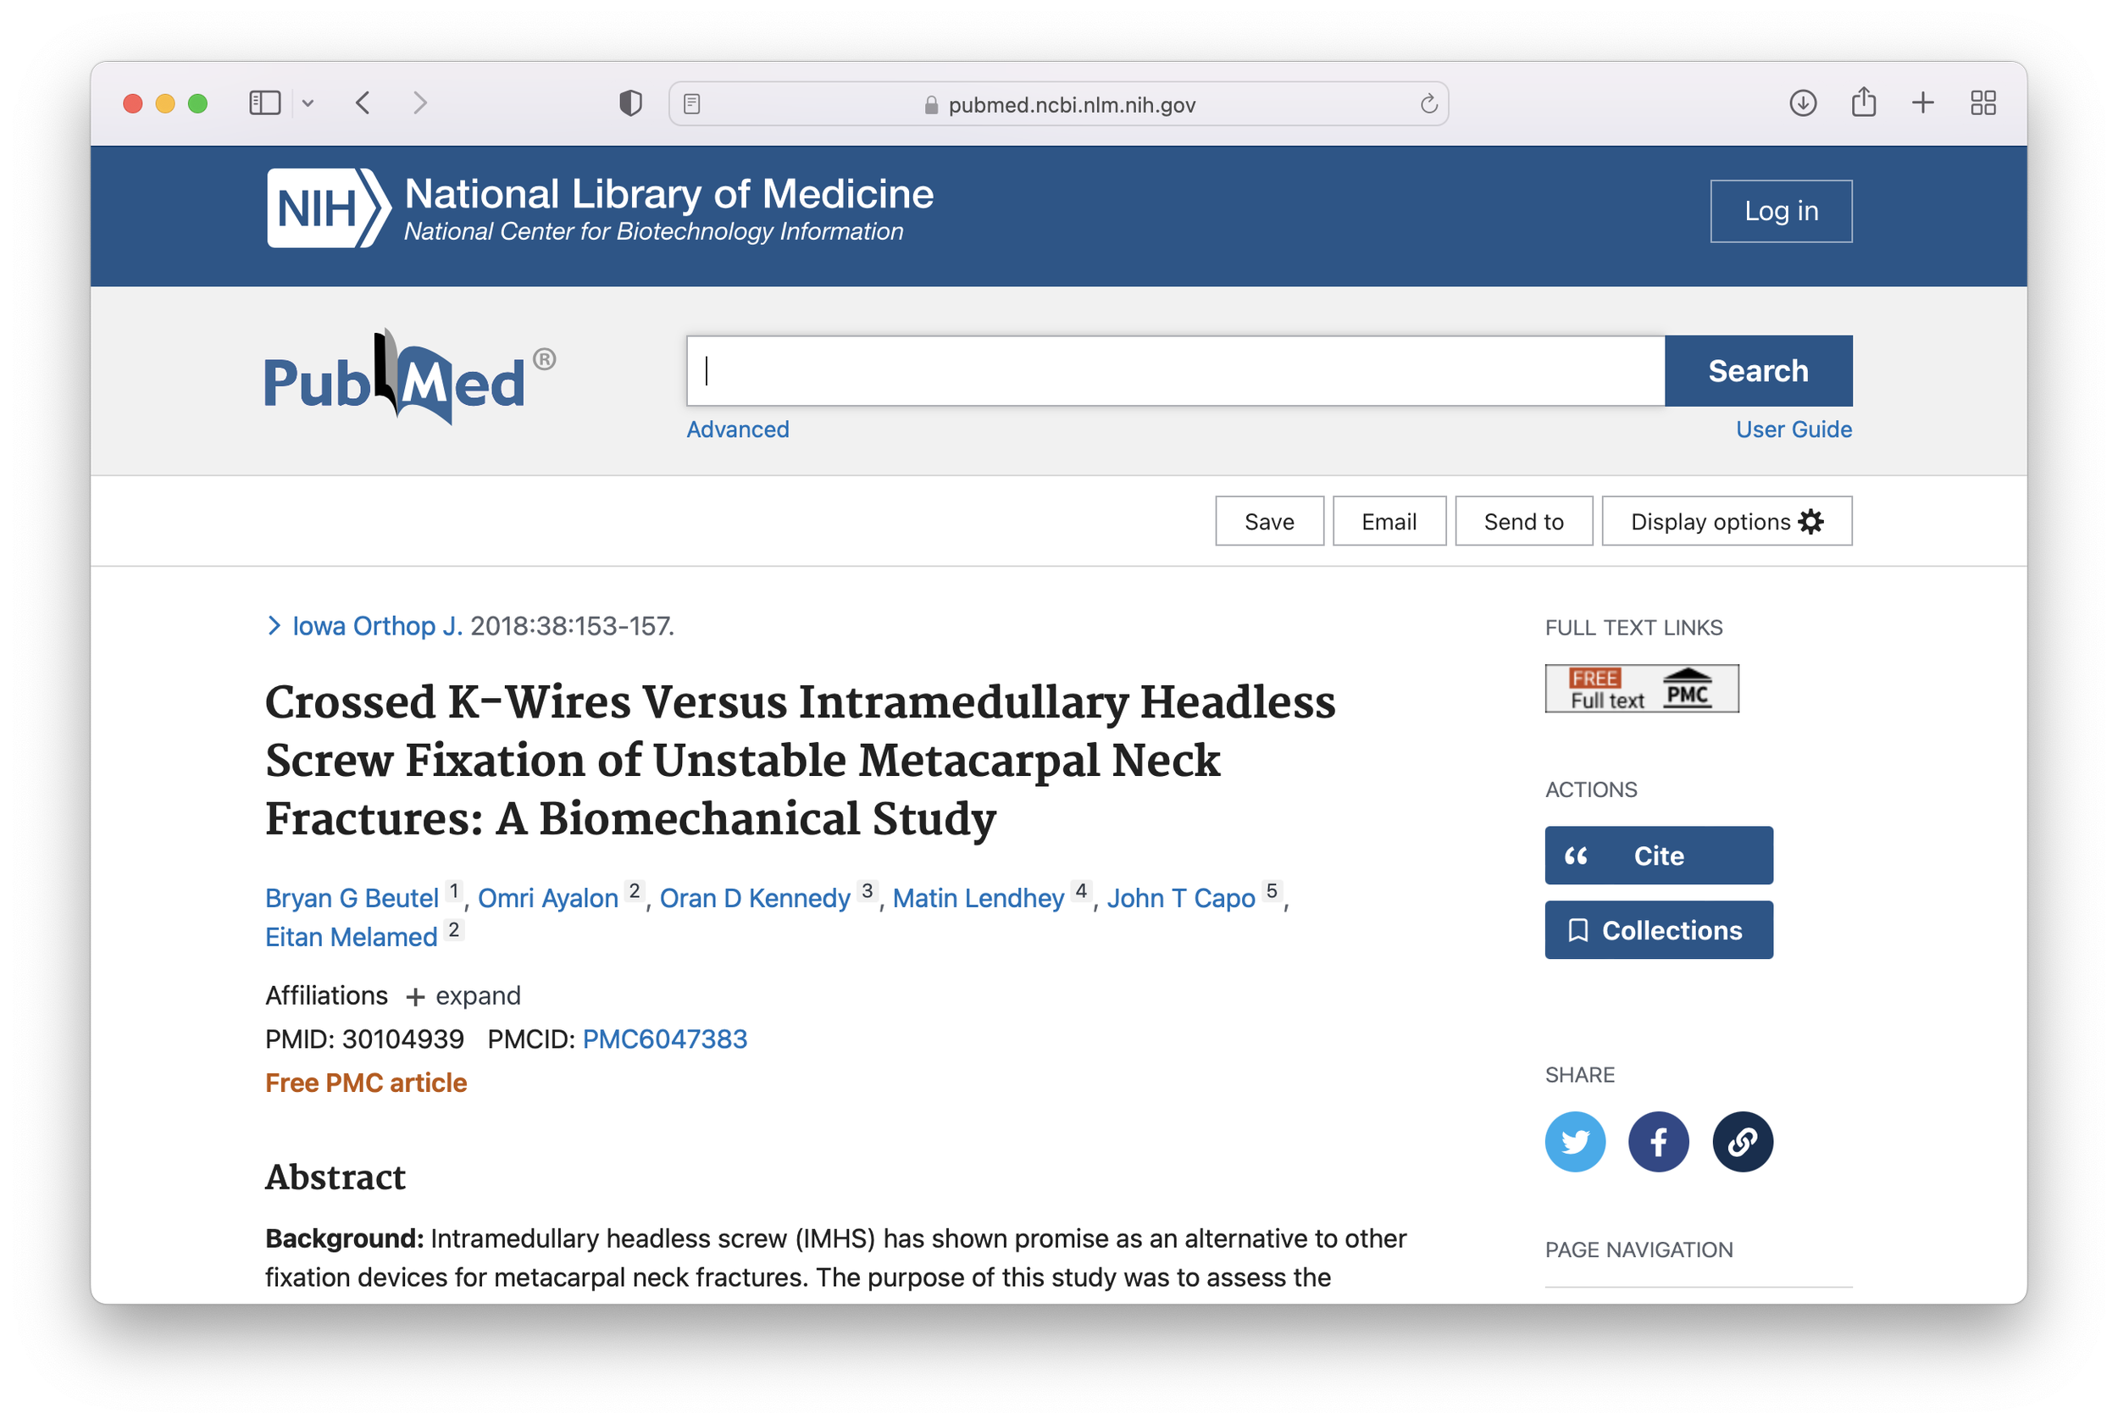2118x1424 pixels.
Task: Click into the PubMed search field
Action: point(1174,370)
